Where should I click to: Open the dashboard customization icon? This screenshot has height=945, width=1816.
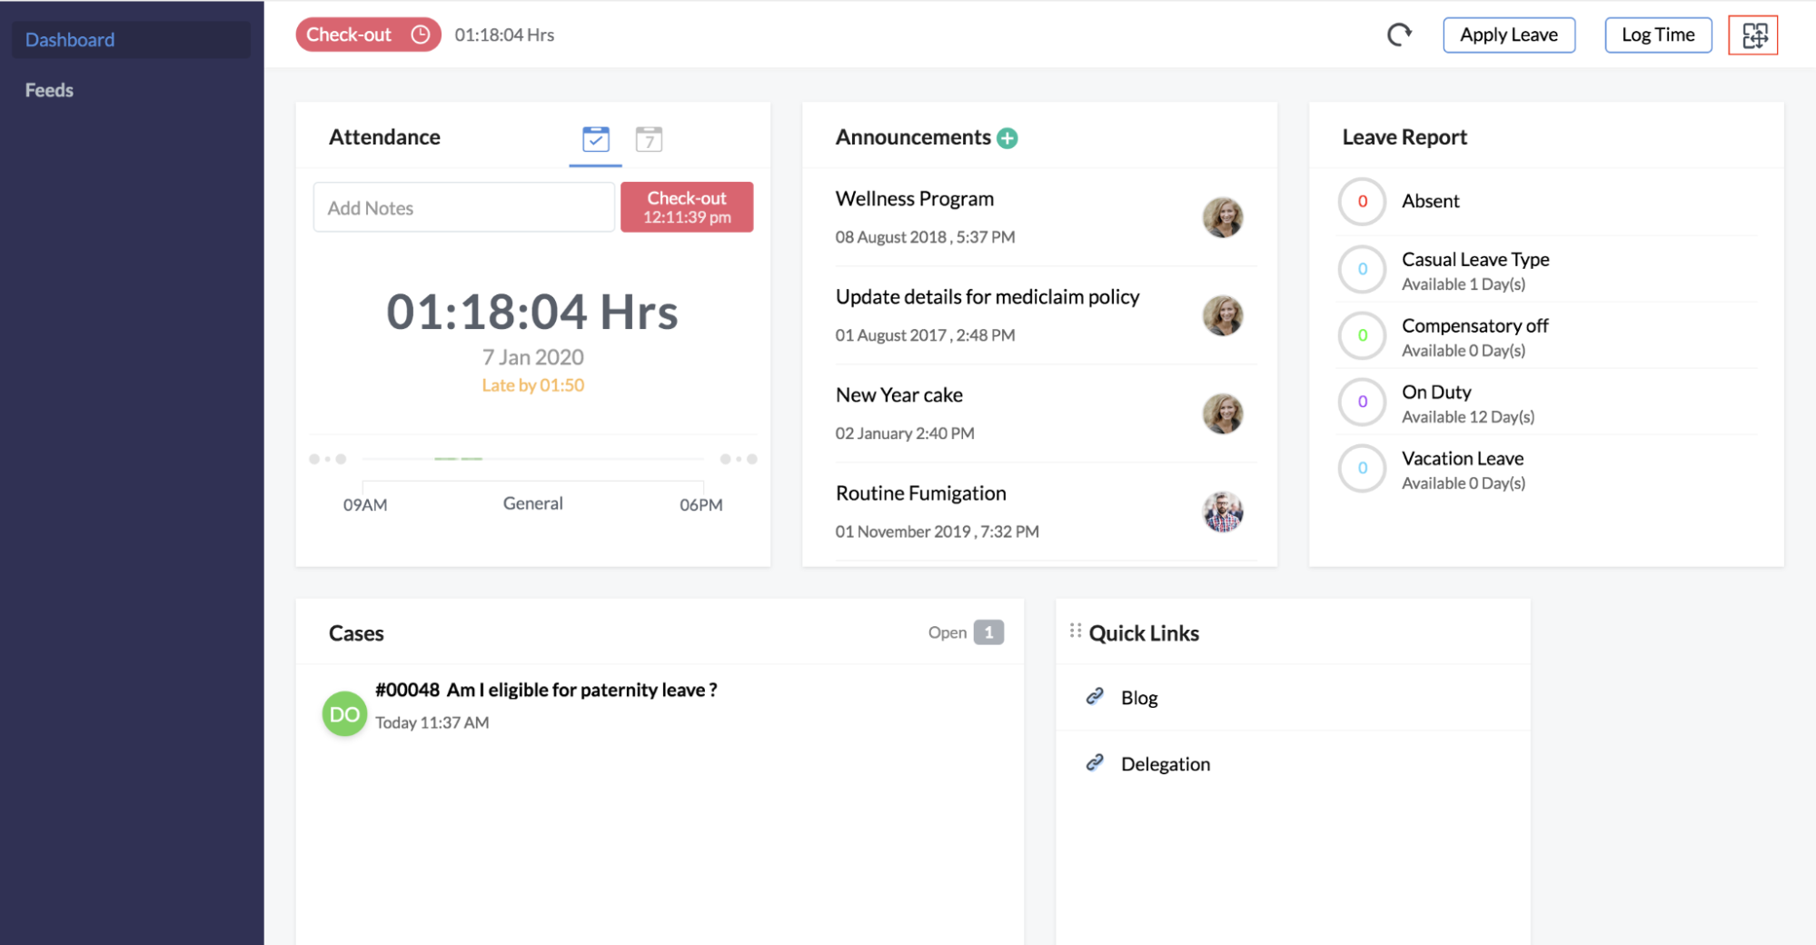[1752, 35]
